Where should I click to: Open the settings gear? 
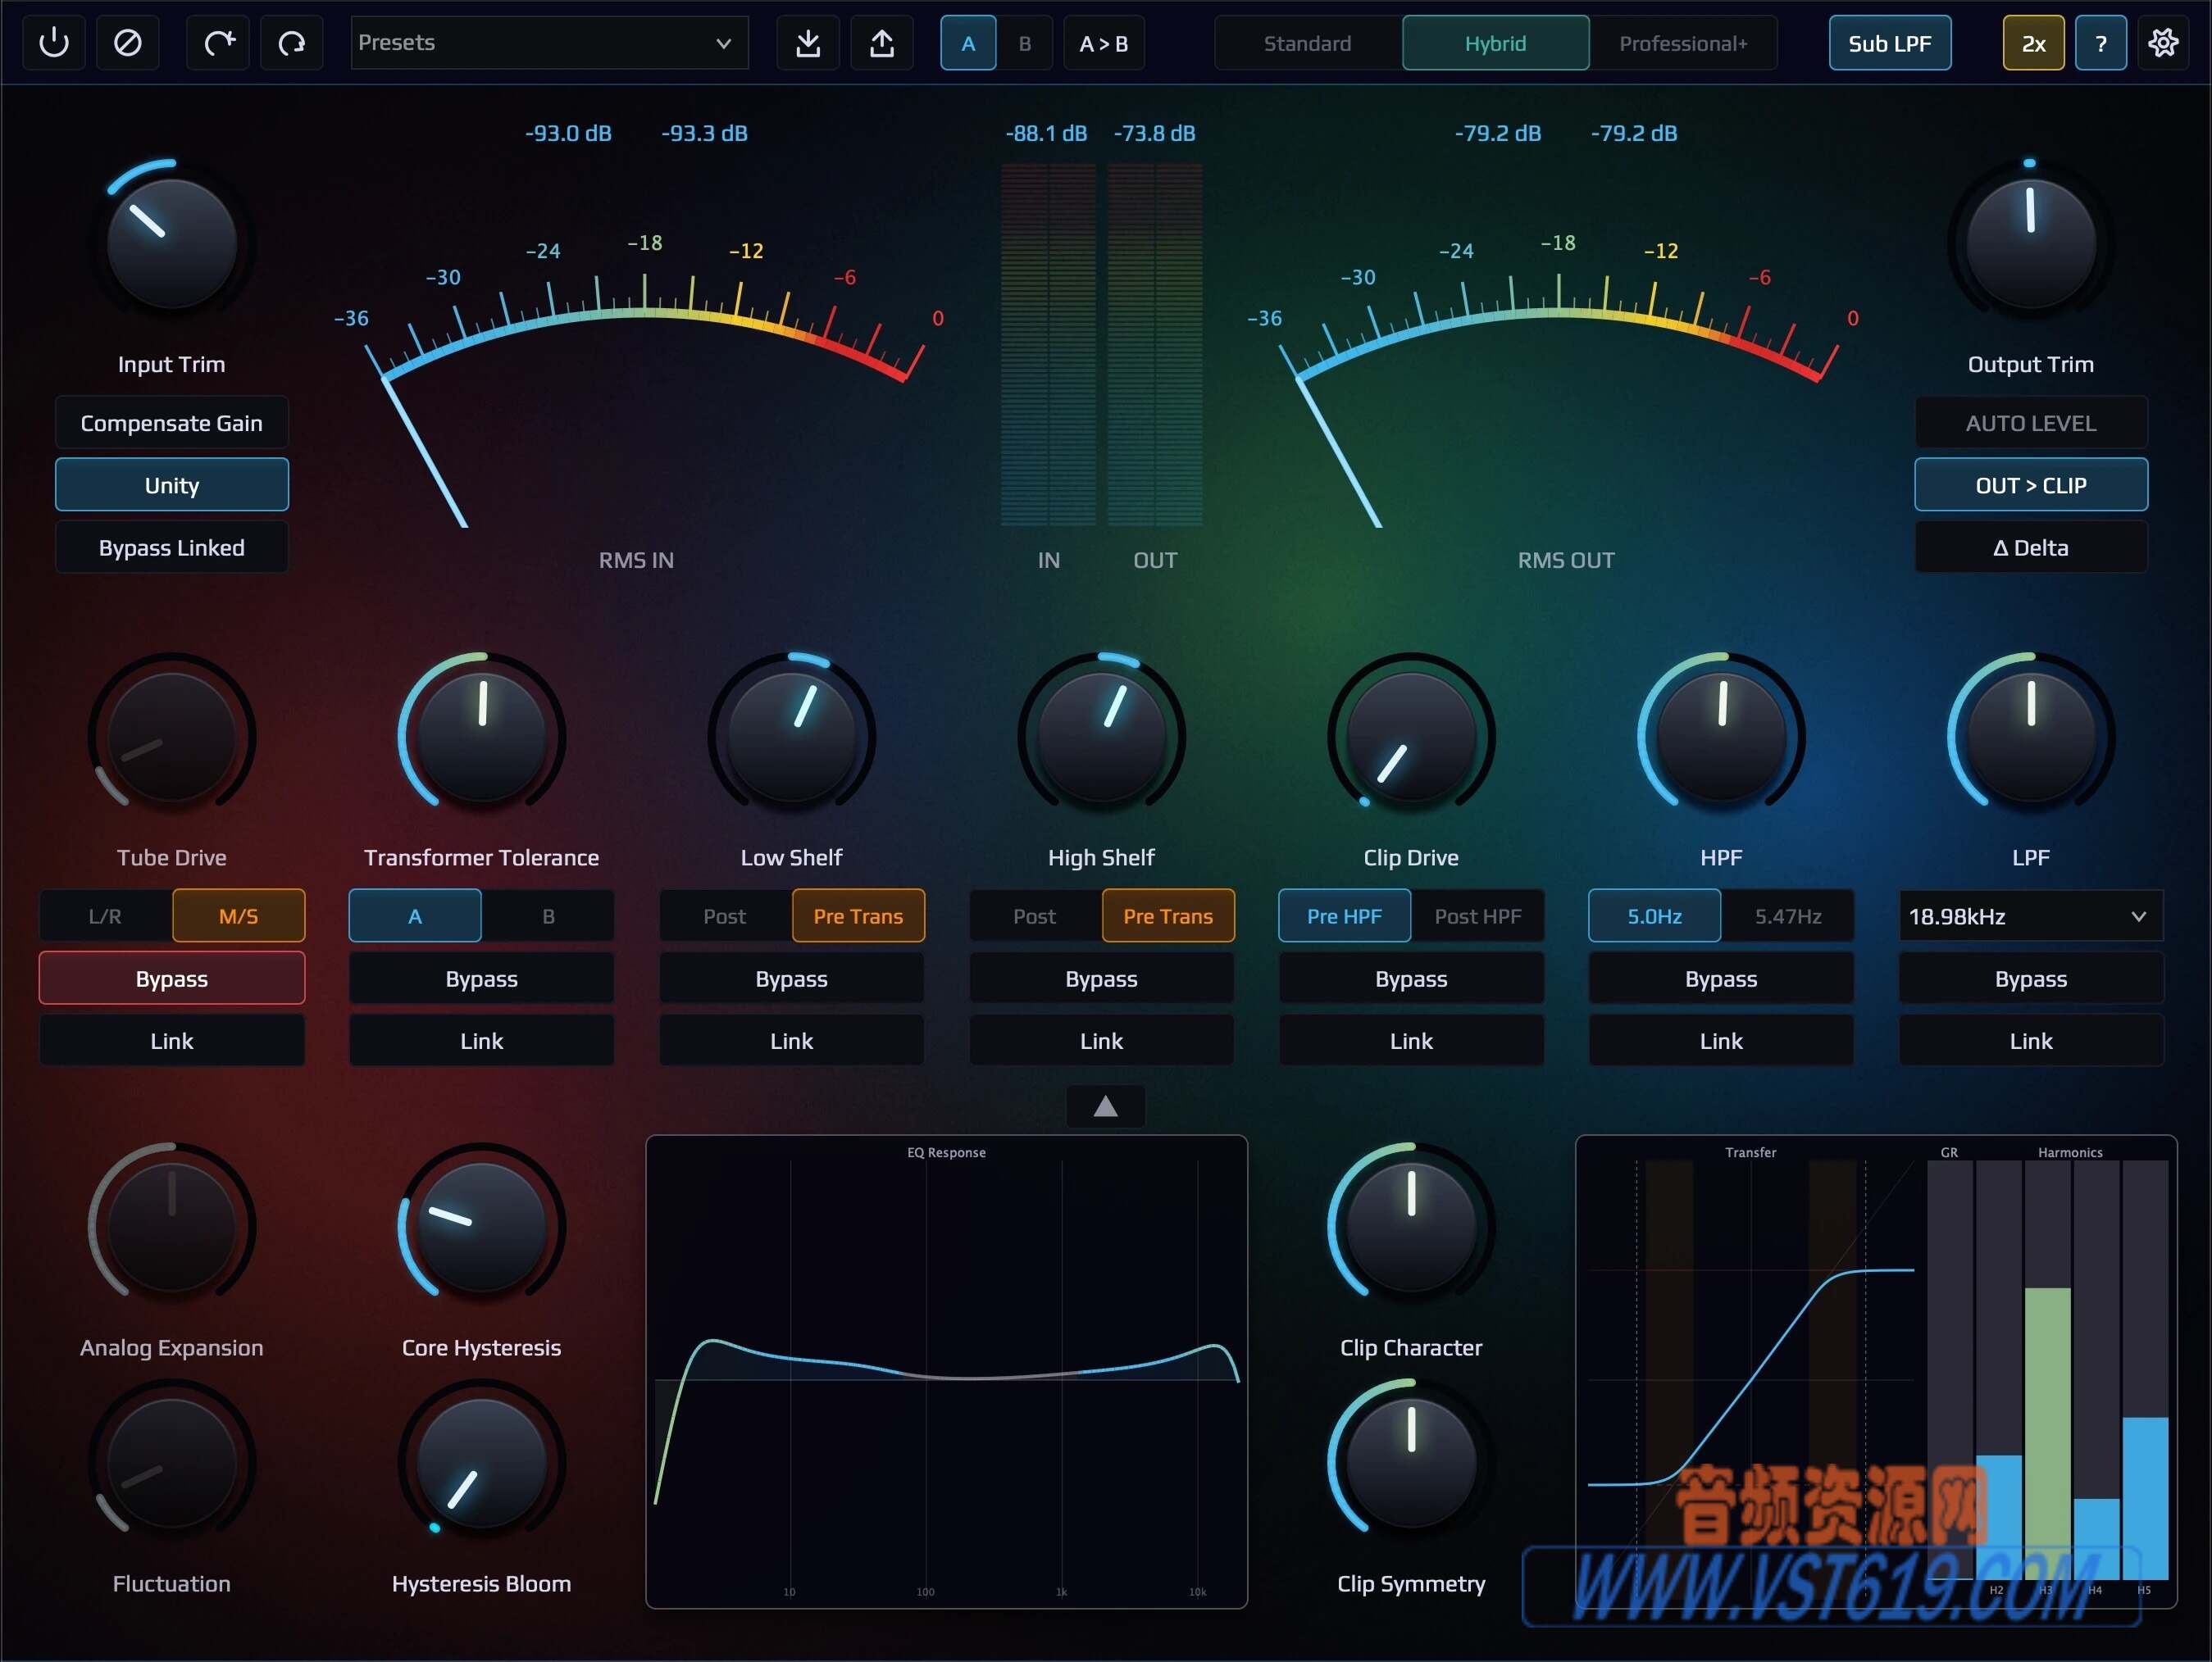point(2163,42)
